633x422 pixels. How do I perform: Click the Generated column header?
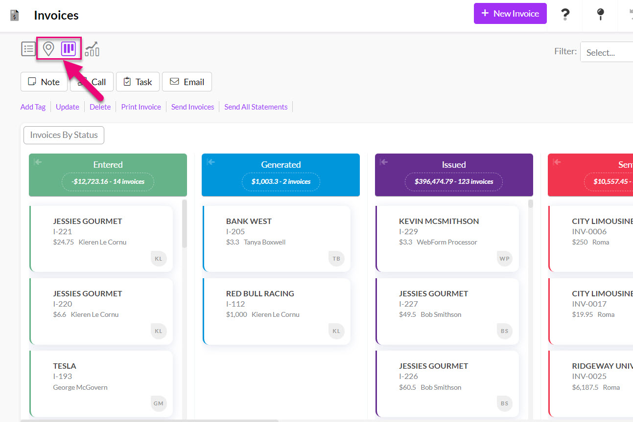(281, 175)
